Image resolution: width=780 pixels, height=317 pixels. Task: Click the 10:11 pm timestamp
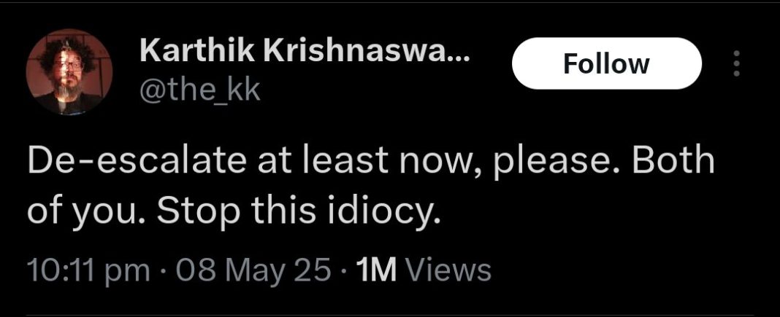point(80,271)
